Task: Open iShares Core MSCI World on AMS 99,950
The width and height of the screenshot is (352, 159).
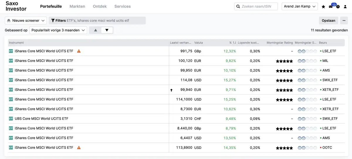Action: pos(44,70)
